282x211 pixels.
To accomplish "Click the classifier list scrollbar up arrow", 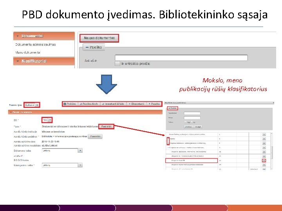I will point(272,134).
